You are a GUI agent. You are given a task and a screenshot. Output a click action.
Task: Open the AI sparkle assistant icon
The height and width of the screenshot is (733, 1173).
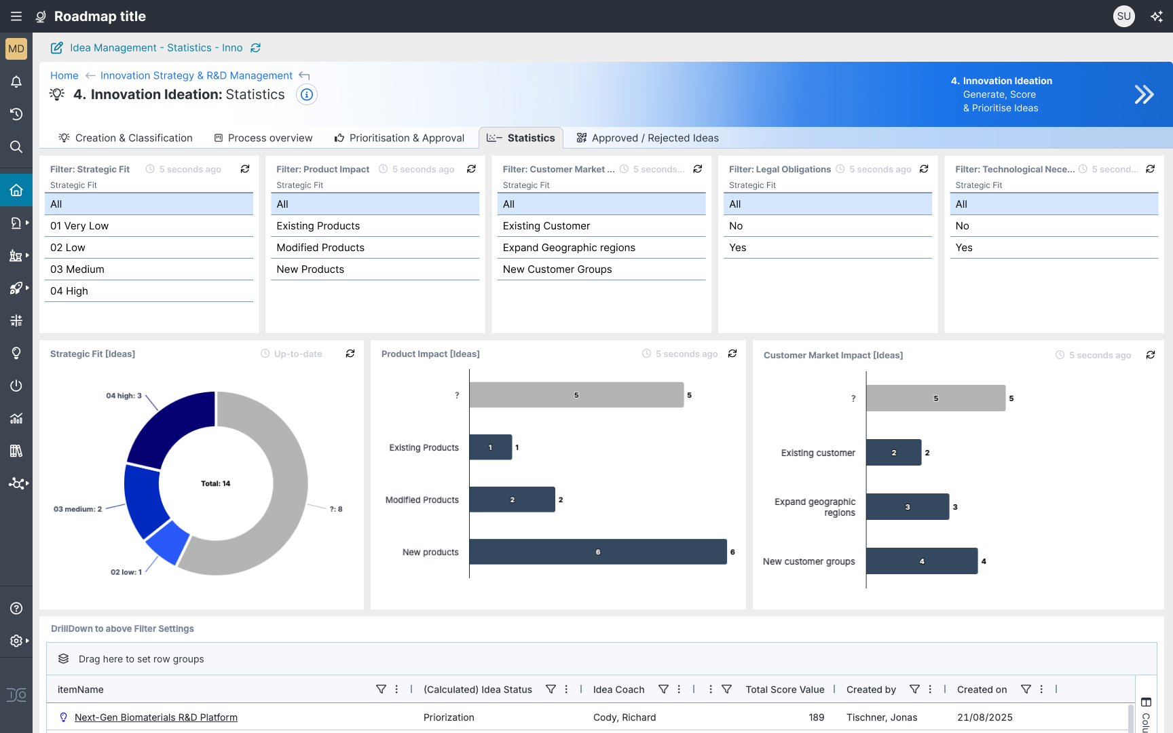coord(1157,16)
